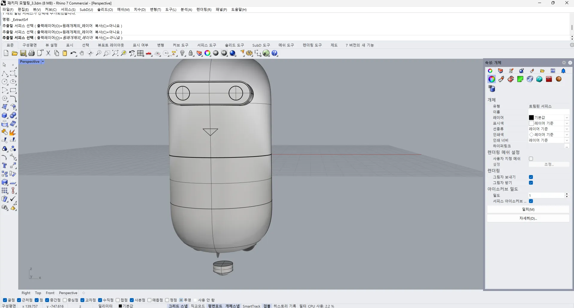This screenshot has height=308, width=574.
Task: Enable the 사용자 지정 메쉬 checkbox
Action: click(x=531, y=159)
